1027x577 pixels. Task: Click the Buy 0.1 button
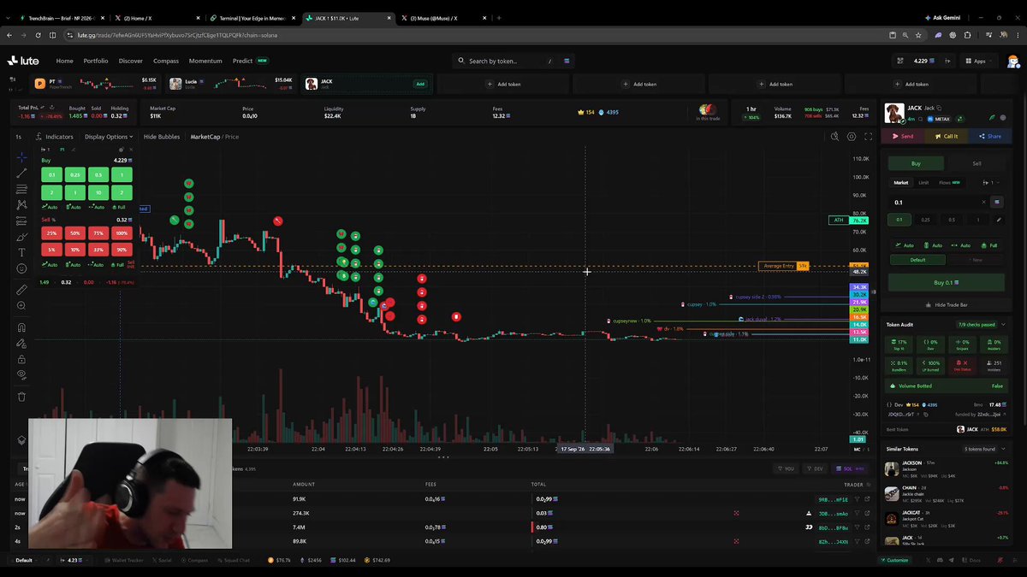[x=946, y=282]
